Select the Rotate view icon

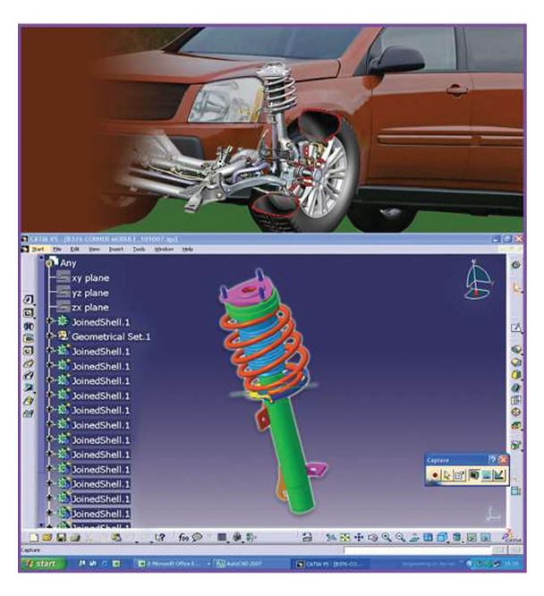[372, 537]
